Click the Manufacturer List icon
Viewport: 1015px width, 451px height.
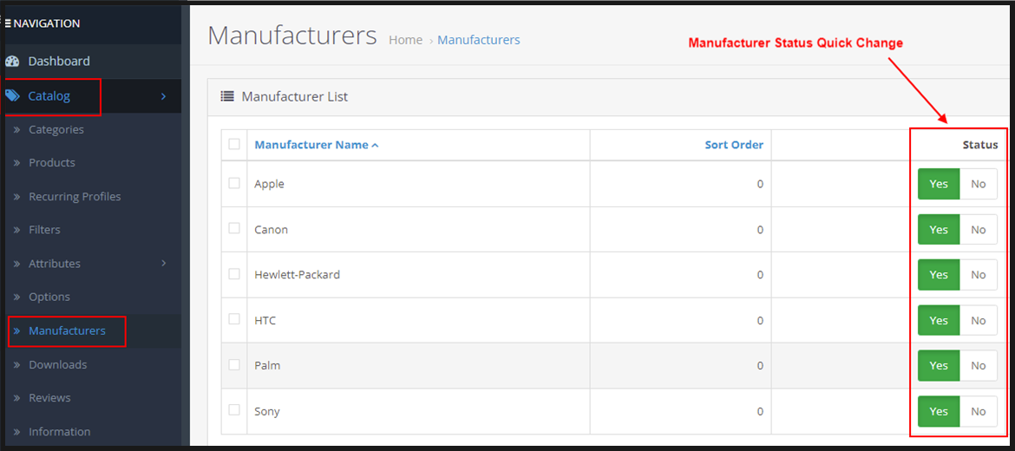(227, 96)
